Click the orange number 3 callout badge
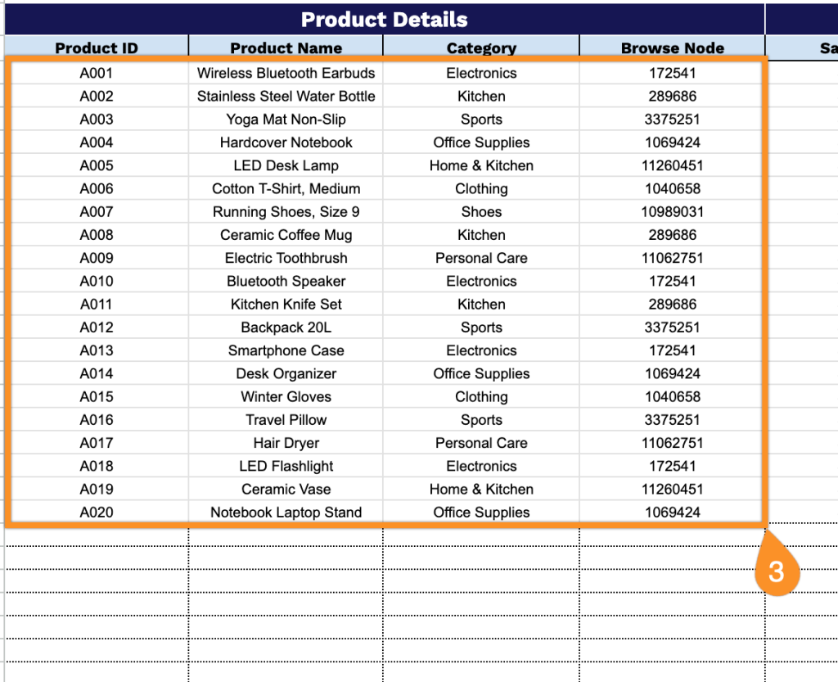Viewport: 838px width, 682px height. point(775,571)
